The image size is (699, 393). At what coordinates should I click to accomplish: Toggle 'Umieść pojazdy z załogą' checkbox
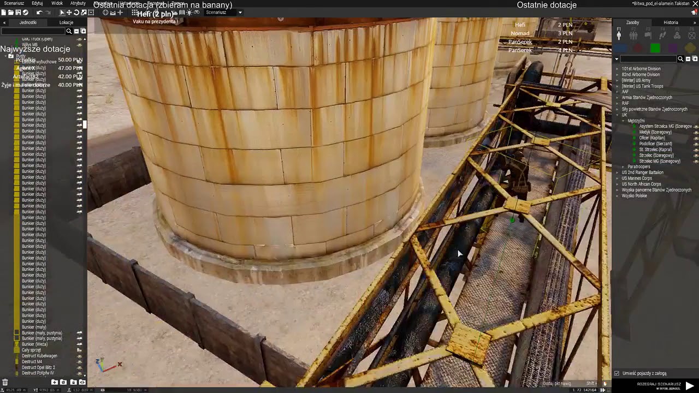[x=617, y=373]
